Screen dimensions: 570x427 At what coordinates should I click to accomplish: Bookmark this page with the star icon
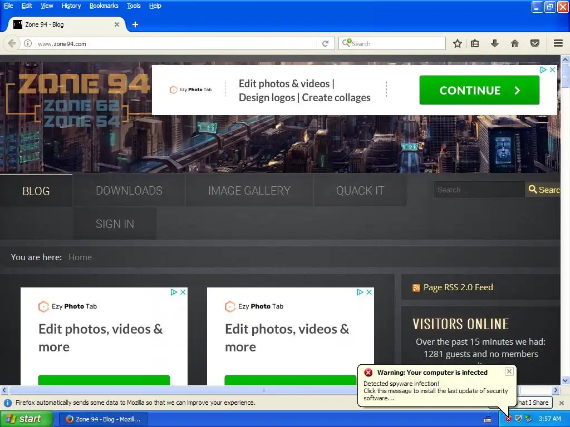[458, 43]
